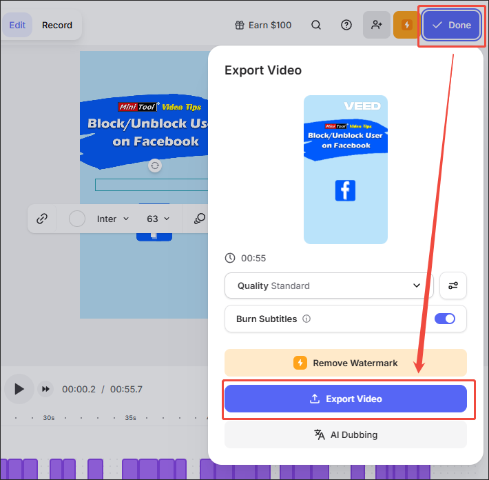Click the blue Export Video button
Image resolution: width=489 pixels, height=480 pixels.
click(346, 399)
